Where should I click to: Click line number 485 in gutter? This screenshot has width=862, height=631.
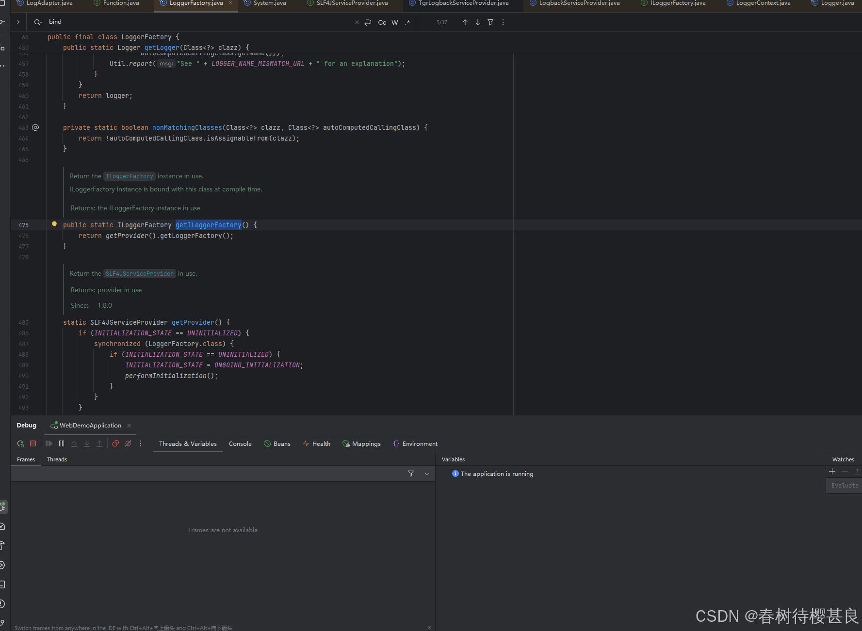[x=23, y=322]
